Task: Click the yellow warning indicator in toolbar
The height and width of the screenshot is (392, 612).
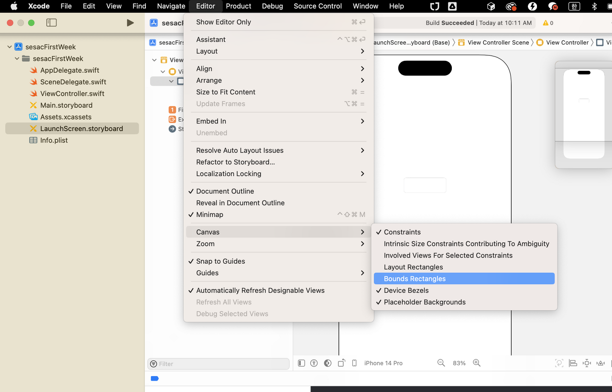Action: (x=548, y=23)
